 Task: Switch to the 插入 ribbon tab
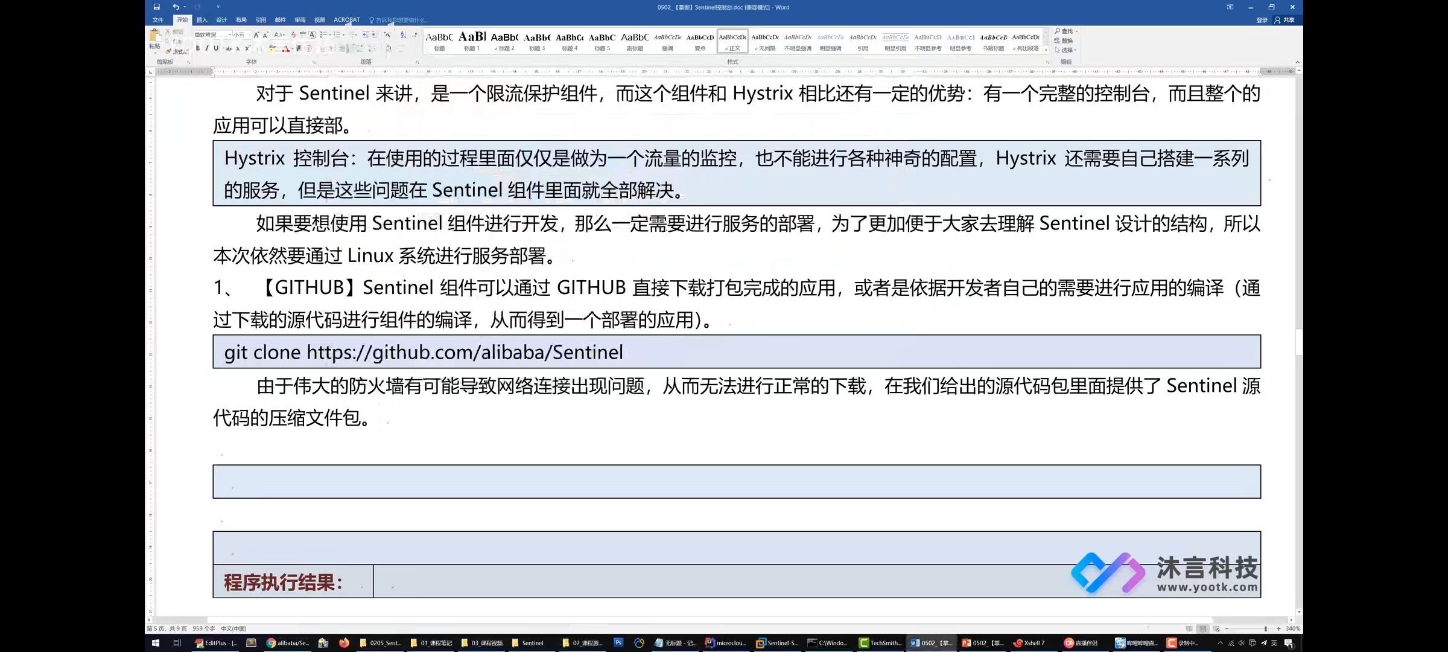click(202, 20)
